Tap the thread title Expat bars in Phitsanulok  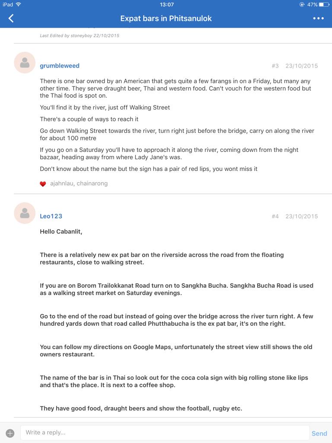(166, 19)
